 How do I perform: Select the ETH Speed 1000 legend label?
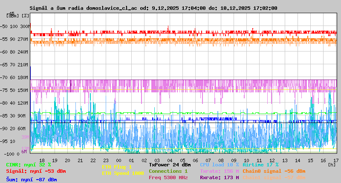[123, 173]
